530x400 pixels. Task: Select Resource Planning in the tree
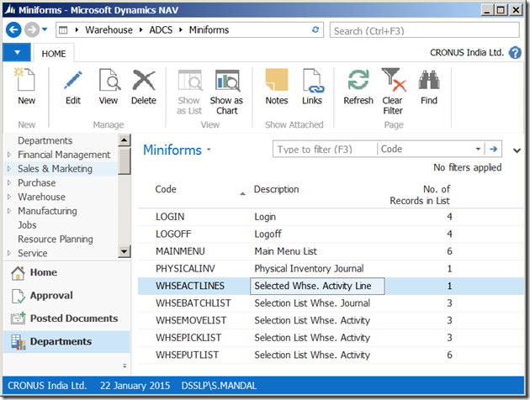pyautogui.click(x=56, y=239)
